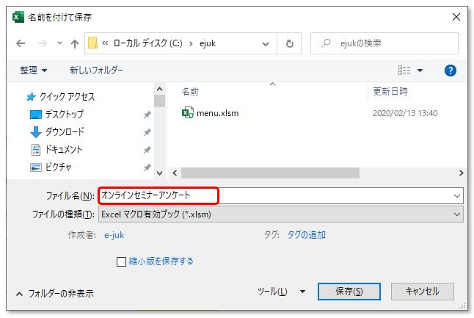Click the search magnifier icon
The image size is (474, 318).
point(326,43)
